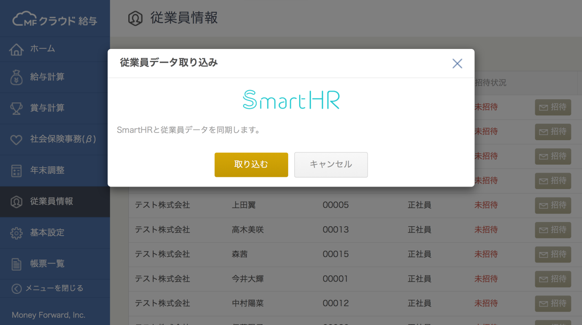Open ホーム in the sidebar

click(55, 49)
